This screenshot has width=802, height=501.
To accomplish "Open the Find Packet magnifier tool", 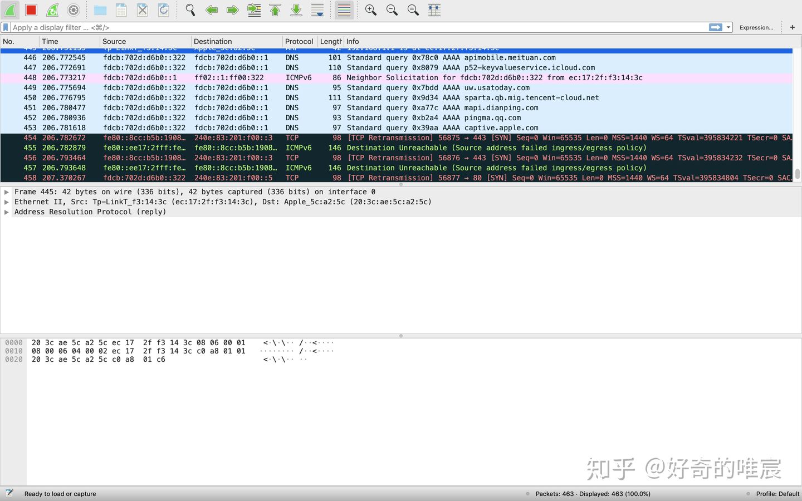I will [x=190, y=10].
